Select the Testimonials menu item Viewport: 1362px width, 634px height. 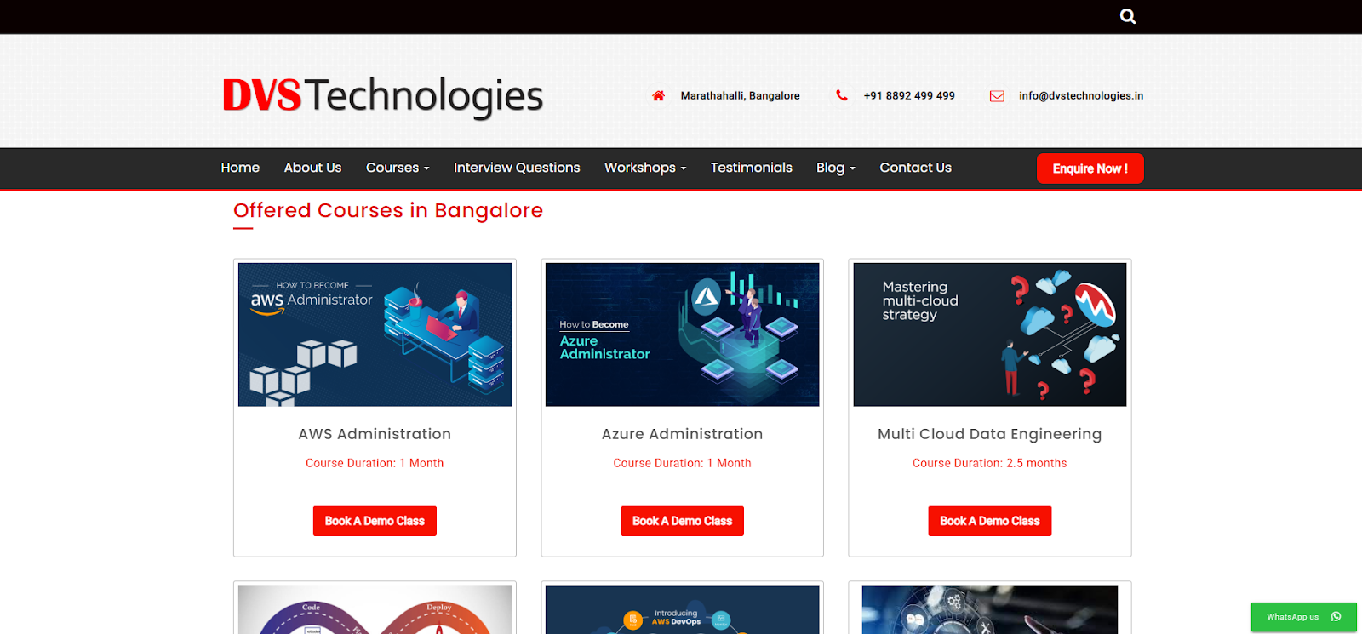(x=752, y=168)
